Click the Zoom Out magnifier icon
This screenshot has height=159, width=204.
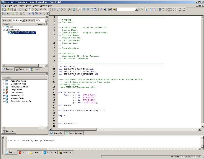point(59,9)
